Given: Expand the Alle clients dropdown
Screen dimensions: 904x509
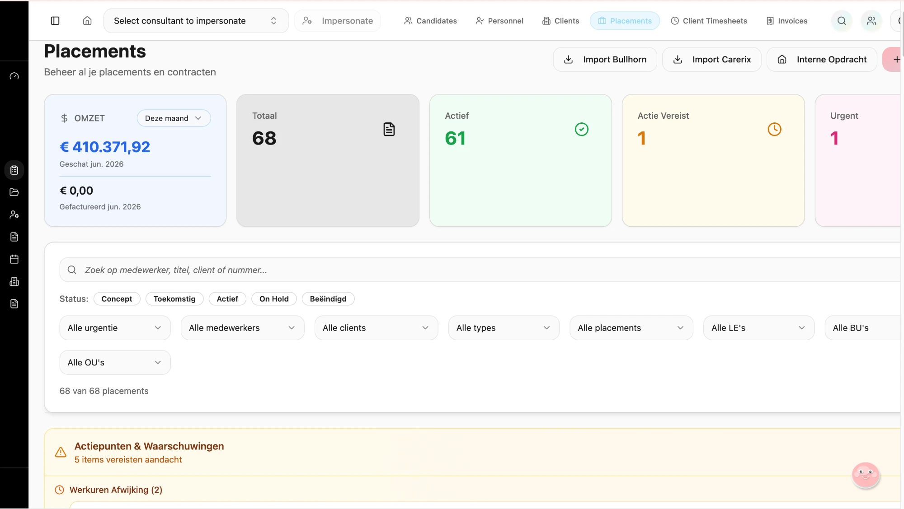Looking at the screenshot, I should 376,328.
